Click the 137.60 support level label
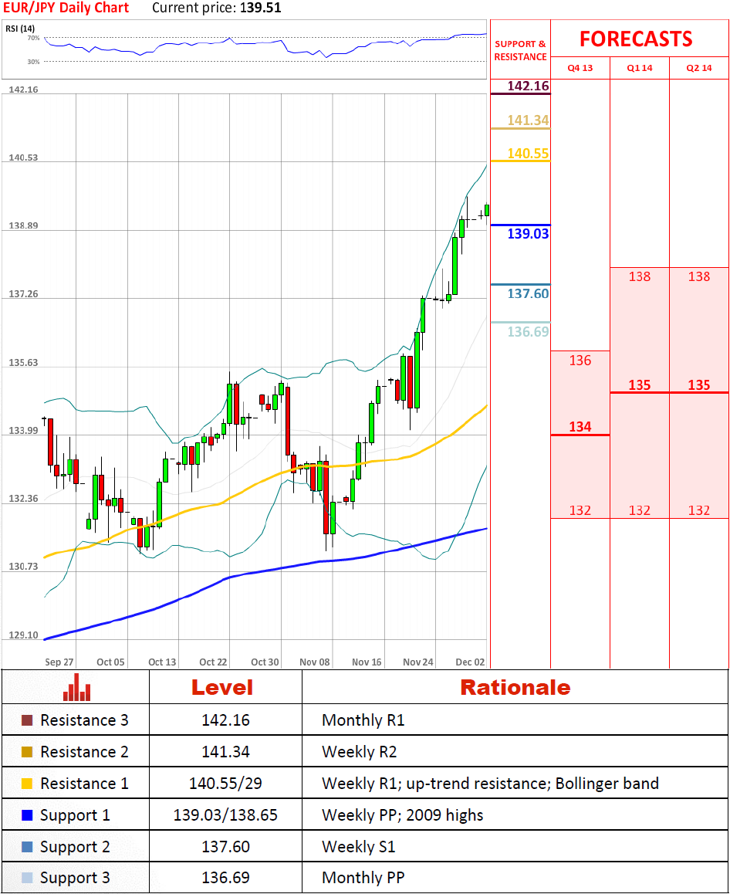This screenshot has width=730, height=894. 528,293
